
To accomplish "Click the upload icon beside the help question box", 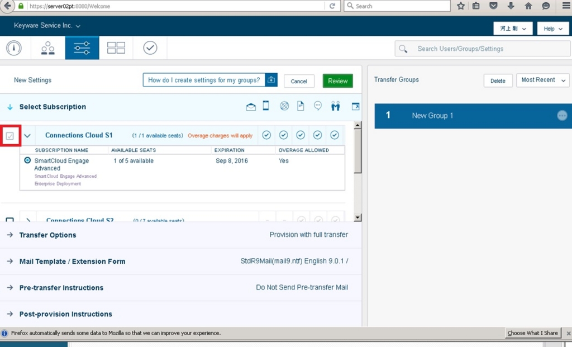I will click(271, 80).
